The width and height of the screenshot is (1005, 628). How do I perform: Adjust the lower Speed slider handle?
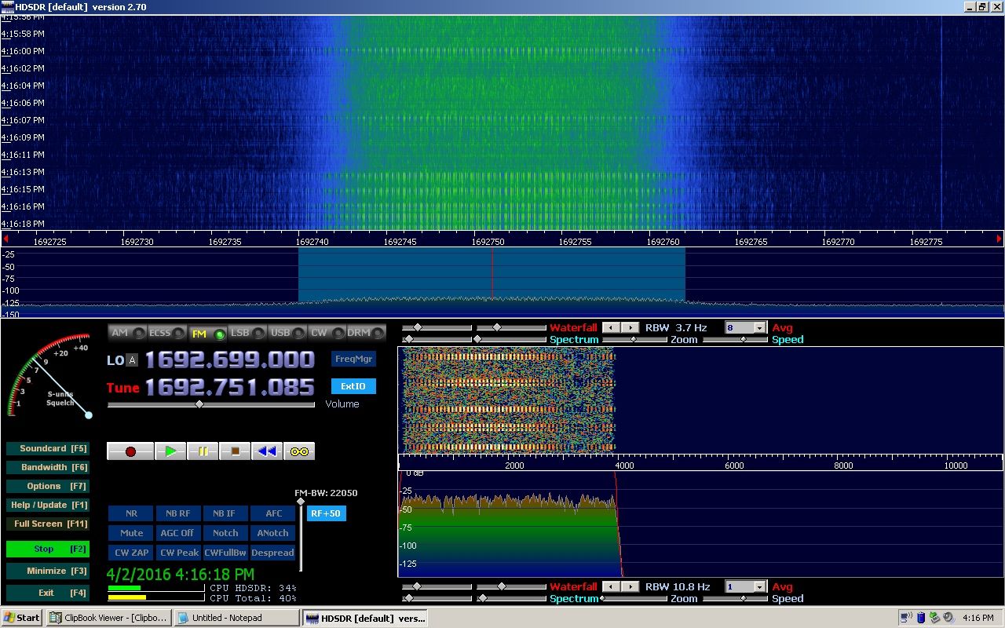[x=744, y=599]
